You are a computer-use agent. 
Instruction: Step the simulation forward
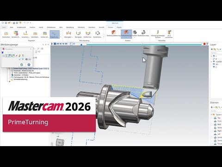pyautogui.click(x=63, y=44)
